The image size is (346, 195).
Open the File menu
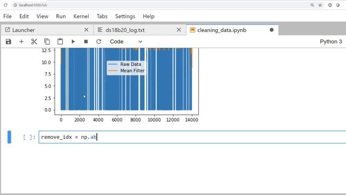[7, 16]
